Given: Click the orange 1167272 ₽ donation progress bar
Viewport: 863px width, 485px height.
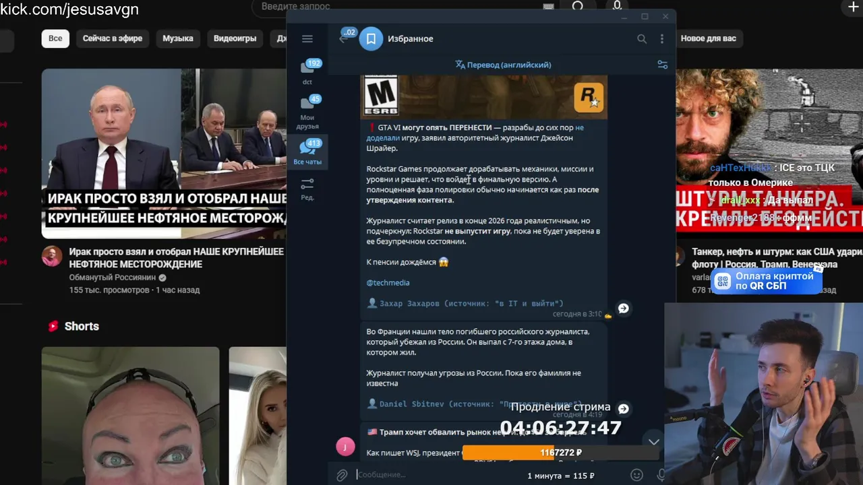Looking at the screenshot, I should (x=560, y=453).
